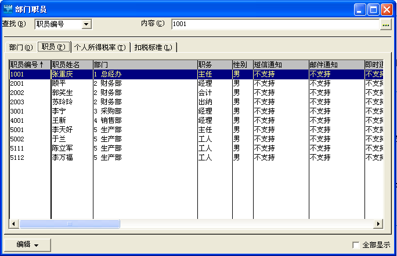Screen dimensions: 397x256
Task: Open the 职员编号 search field dropdown
Action: click(86, 24)
